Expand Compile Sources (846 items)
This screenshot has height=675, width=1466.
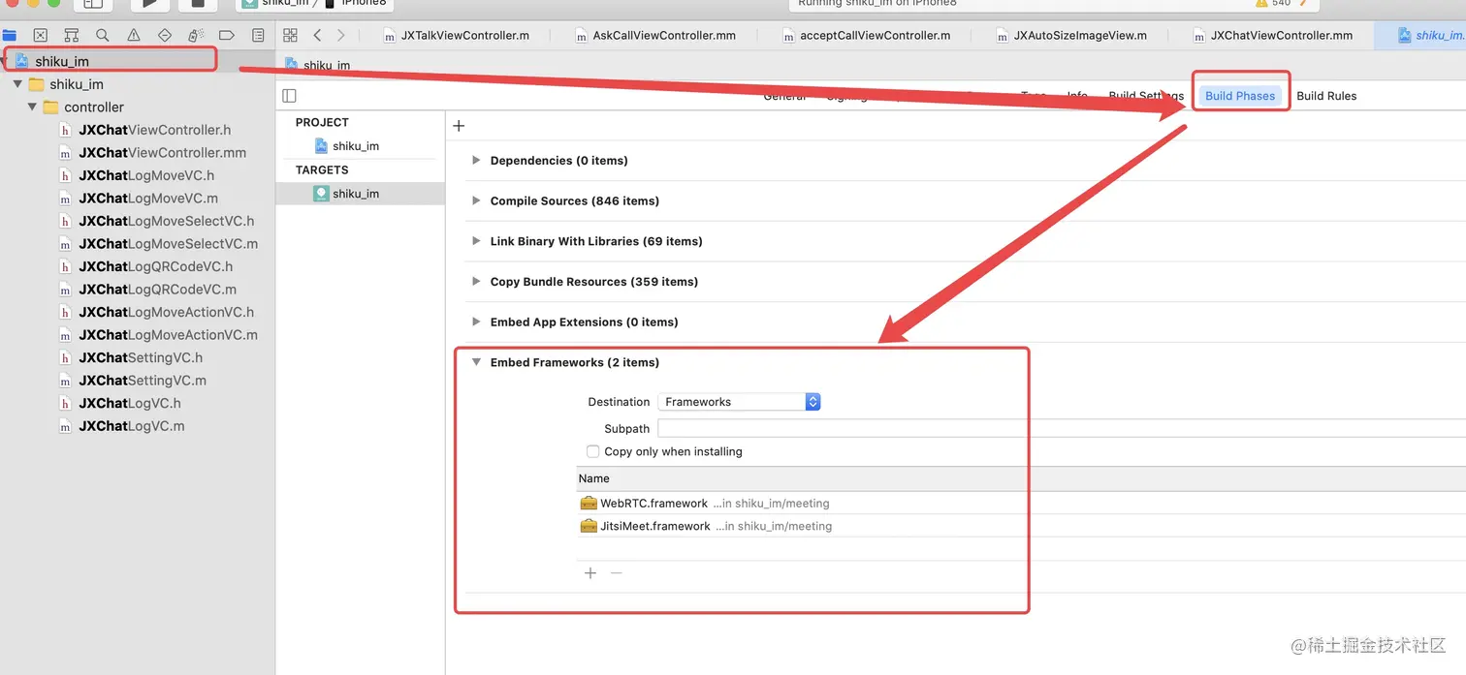[476, 200]
